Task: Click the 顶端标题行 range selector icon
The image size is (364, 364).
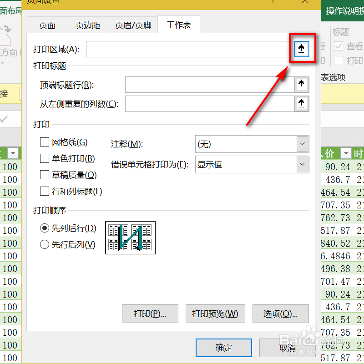Action: click(x=301, y=84)
